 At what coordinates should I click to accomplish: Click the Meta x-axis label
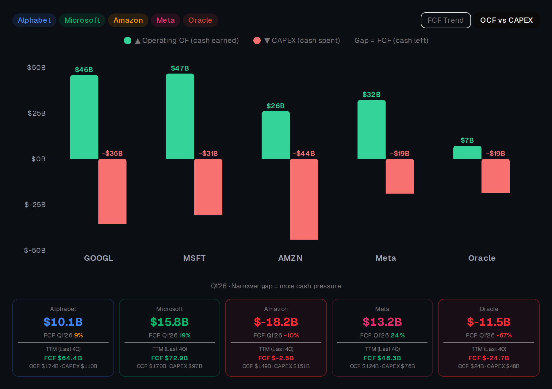(x=386, y=258)
